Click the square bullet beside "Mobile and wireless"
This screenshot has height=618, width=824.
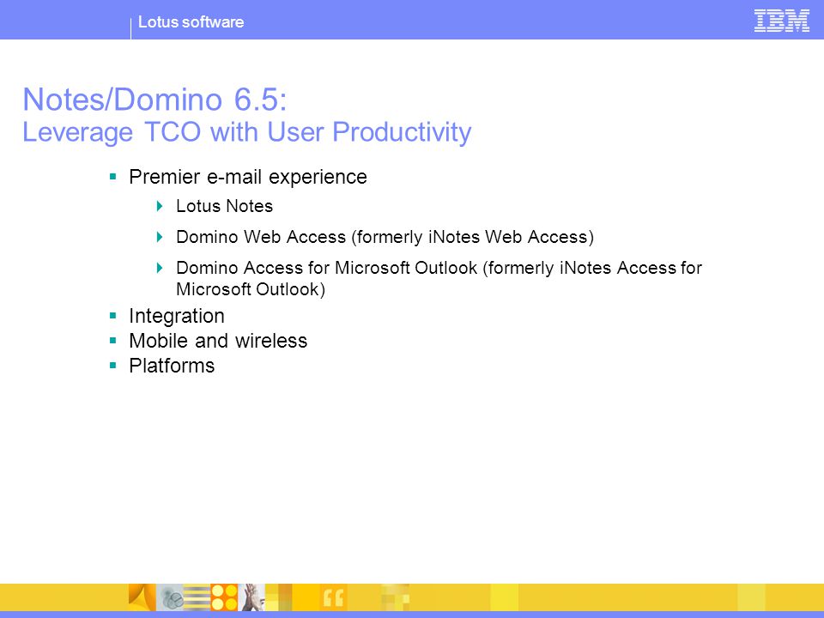112,340
